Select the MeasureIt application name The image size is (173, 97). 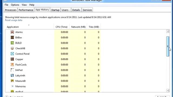pyautogui.click(x=21, y=81)
